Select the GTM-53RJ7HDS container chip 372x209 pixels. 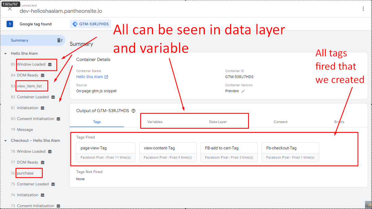[x=91, y=24]
